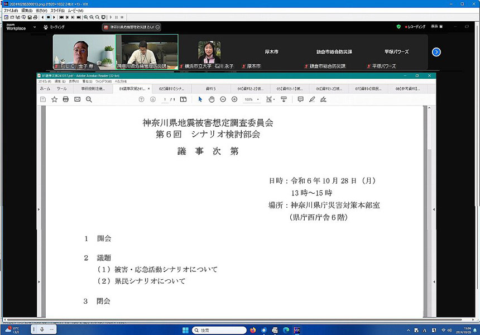Click the arrow selection tool in Acrobat
Screen dimensions: 480x335
[200, 99]
